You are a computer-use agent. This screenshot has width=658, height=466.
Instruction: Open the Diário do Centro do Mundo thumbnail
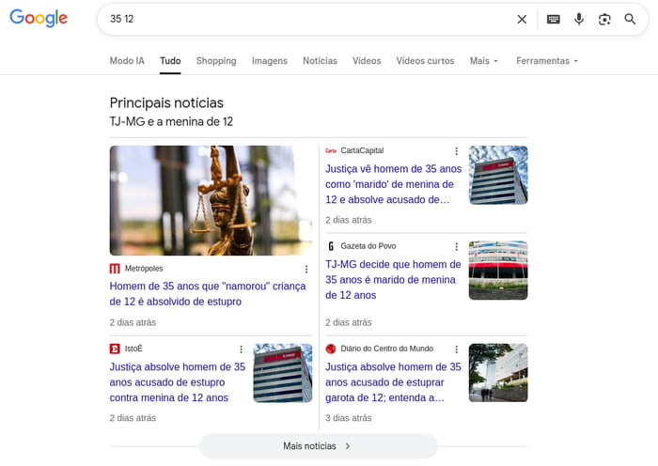click(498, 373)
